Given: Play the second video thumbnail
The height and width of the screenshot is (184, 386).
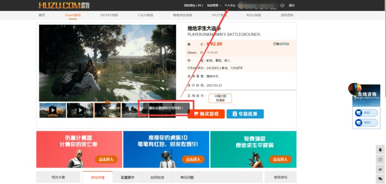Looking at the screenshot, I should click(80, 110).
